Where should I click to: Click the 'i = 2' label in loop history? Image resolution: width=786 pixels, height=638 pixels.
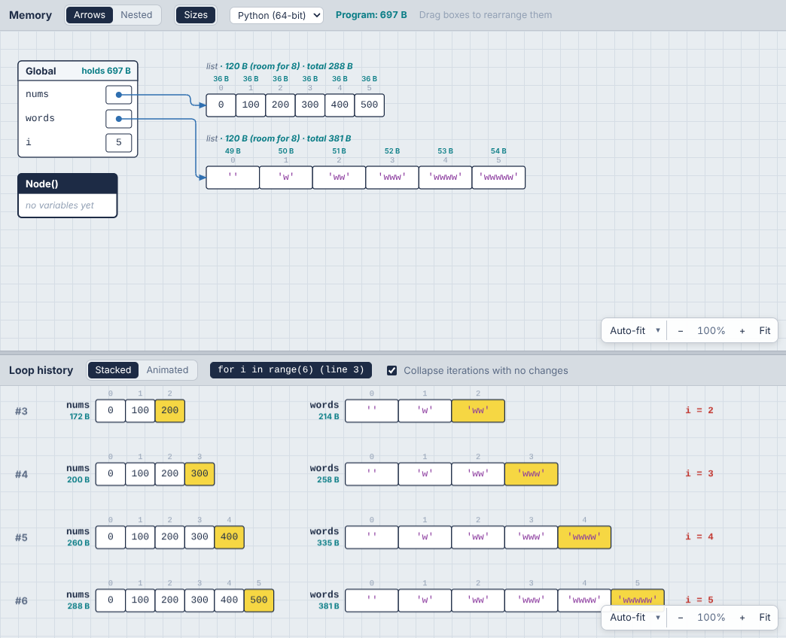click(x=699, y=410)
